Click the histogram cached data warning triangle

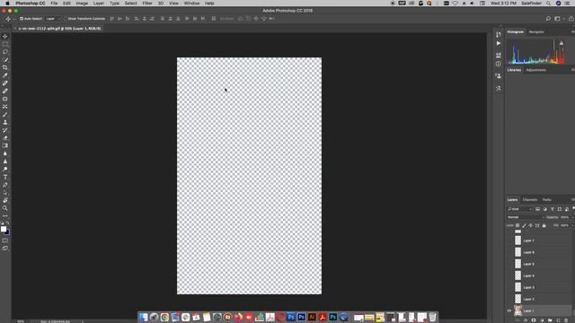(561, 43)
